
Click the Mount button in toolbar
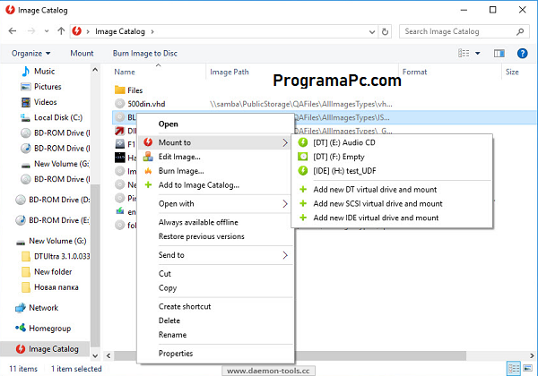tap(82, 53)
